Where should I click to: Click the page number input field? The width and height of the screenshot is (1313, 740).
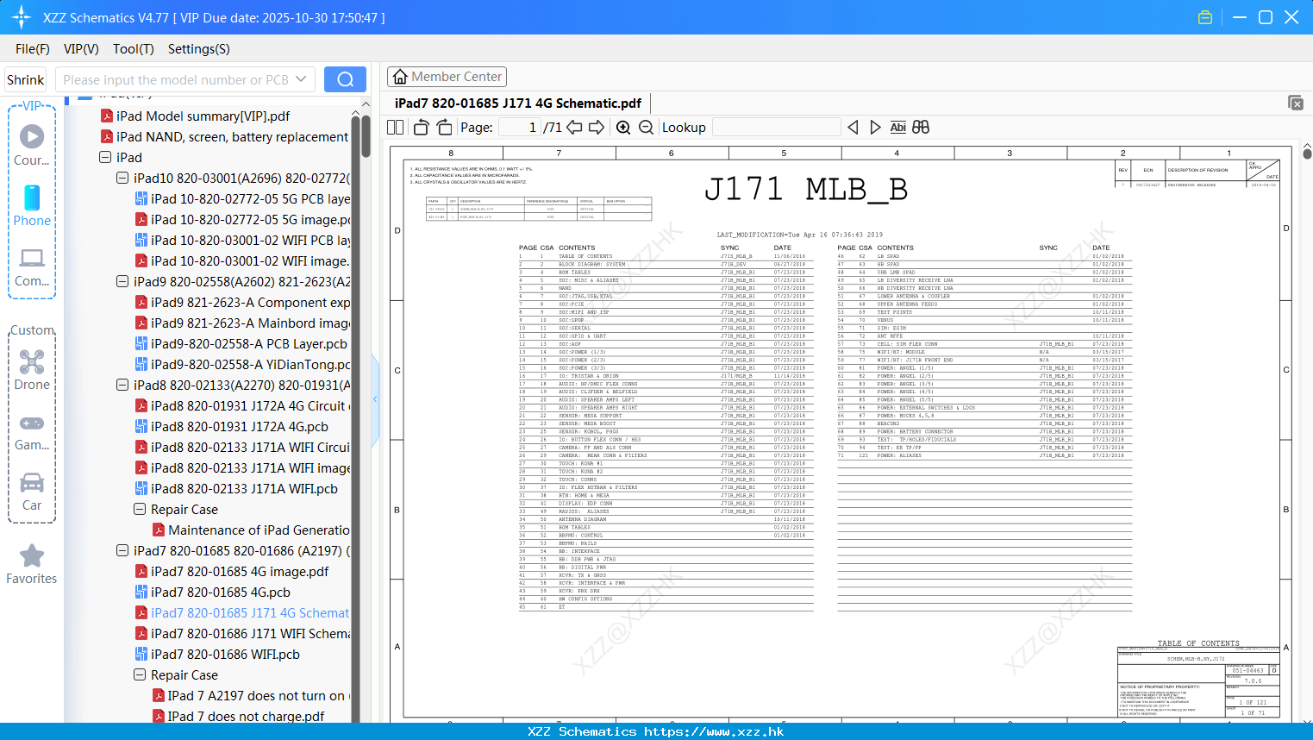pos(520,127)
